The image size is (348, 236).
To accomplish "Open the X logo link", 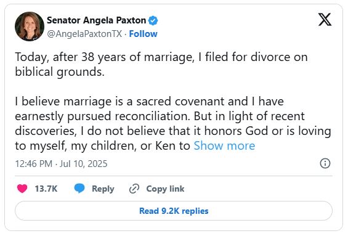I will point(325,19).
